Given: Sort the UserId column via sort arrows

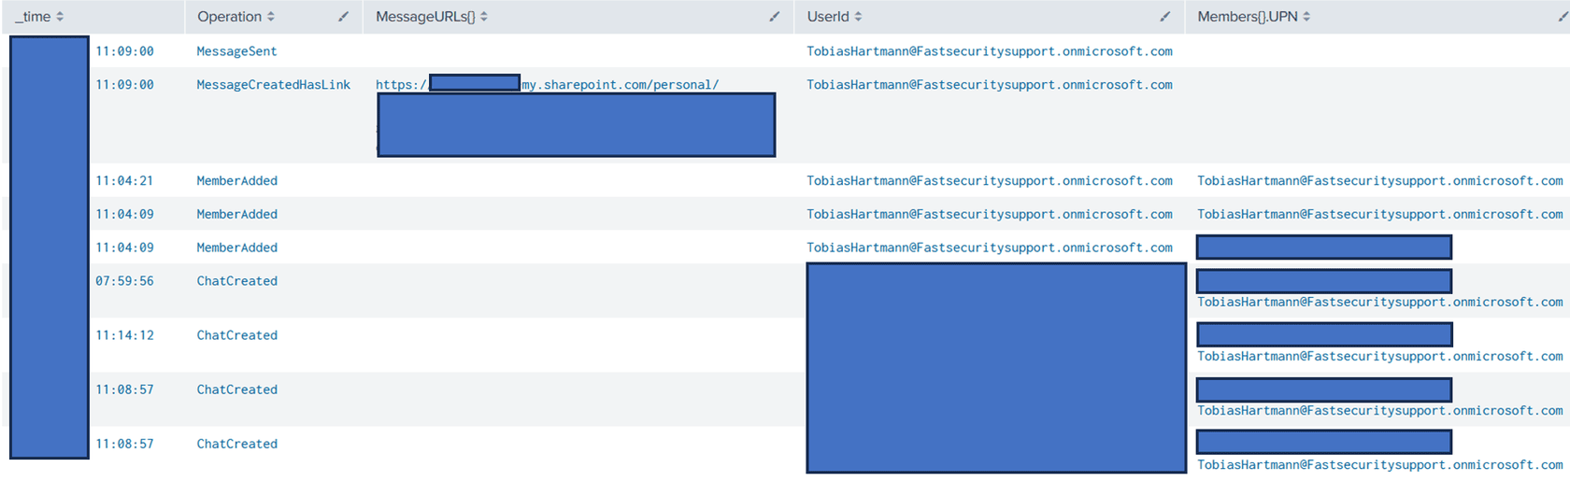Looking at the screenshot, I should [858, 17].
